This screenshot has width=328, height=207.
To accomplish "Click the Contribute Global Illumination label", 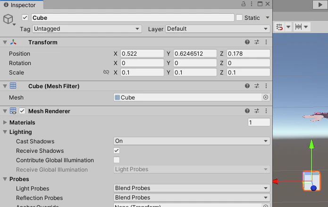I will click(55, 160).
